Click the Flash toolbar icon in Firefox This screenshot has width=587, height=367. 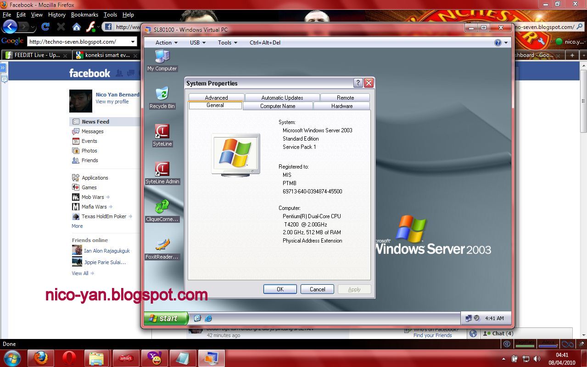click(x=91, y=26)
